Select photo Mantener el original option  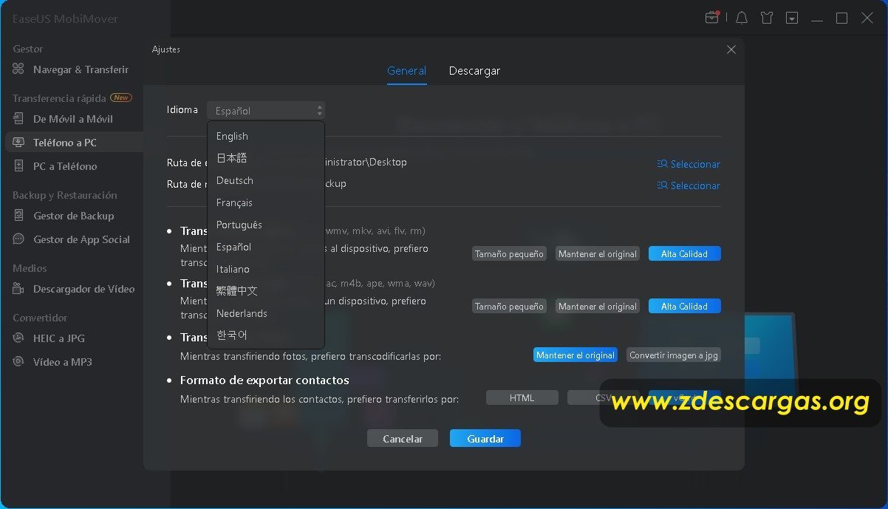[x=576, y=355]
